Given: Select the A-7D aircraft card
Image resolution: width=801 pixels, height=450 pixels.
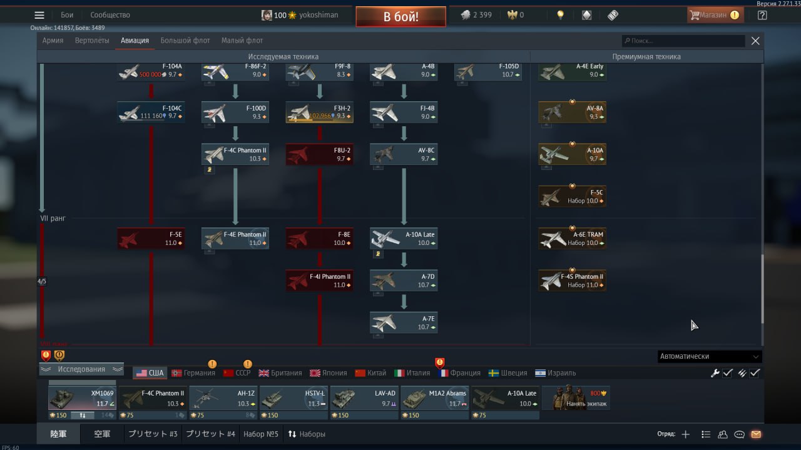Looking at the screenshot, I should 404,281.
